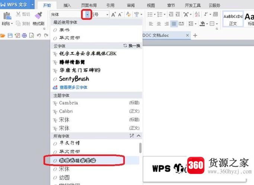Click the insert table grid icon
Image resolution: width=254 pixels, height=185 pixels.
[215, 14]
